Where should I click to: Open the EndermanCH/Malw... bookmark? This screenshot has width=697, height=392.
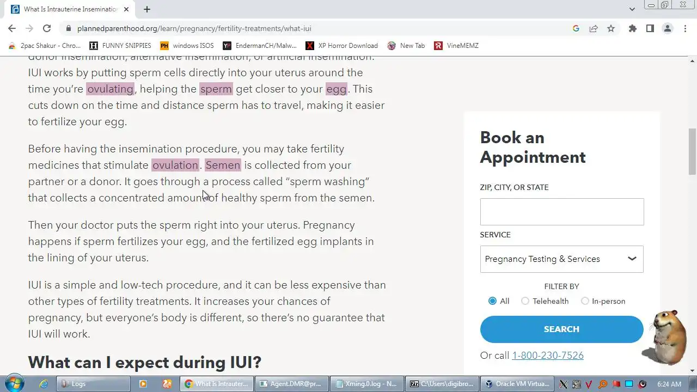(x=260, y=46)
